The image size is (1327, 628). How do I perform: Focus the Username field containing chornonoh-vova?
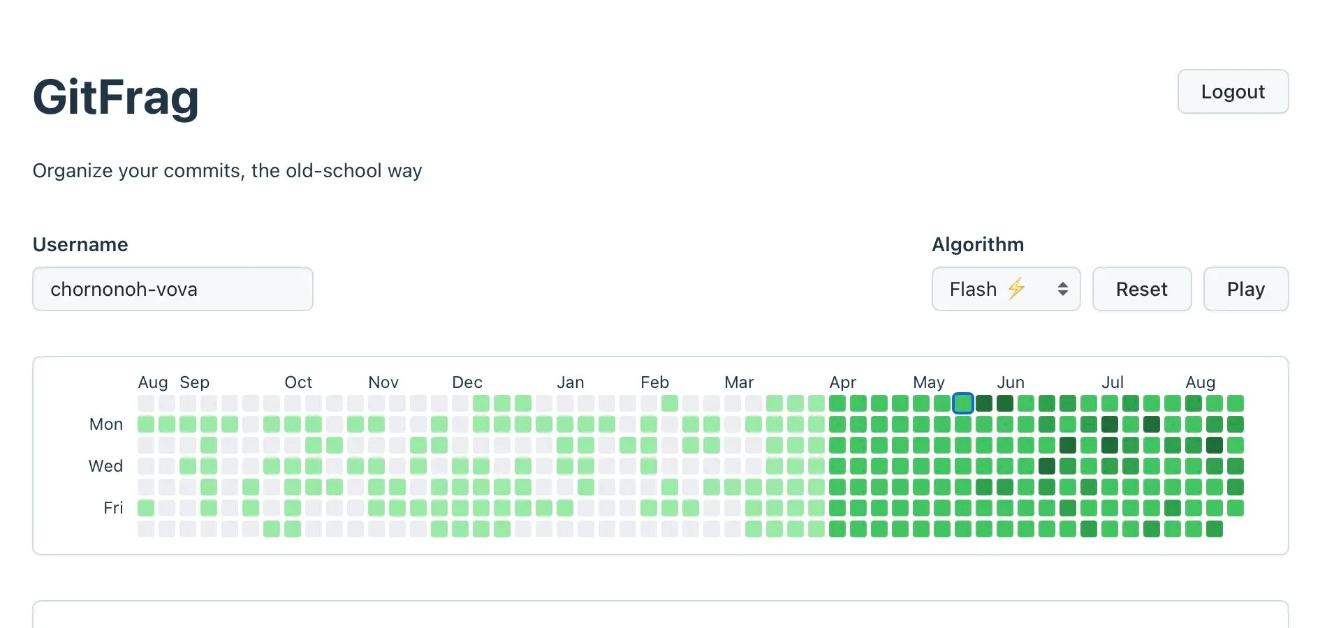(173, 289)
